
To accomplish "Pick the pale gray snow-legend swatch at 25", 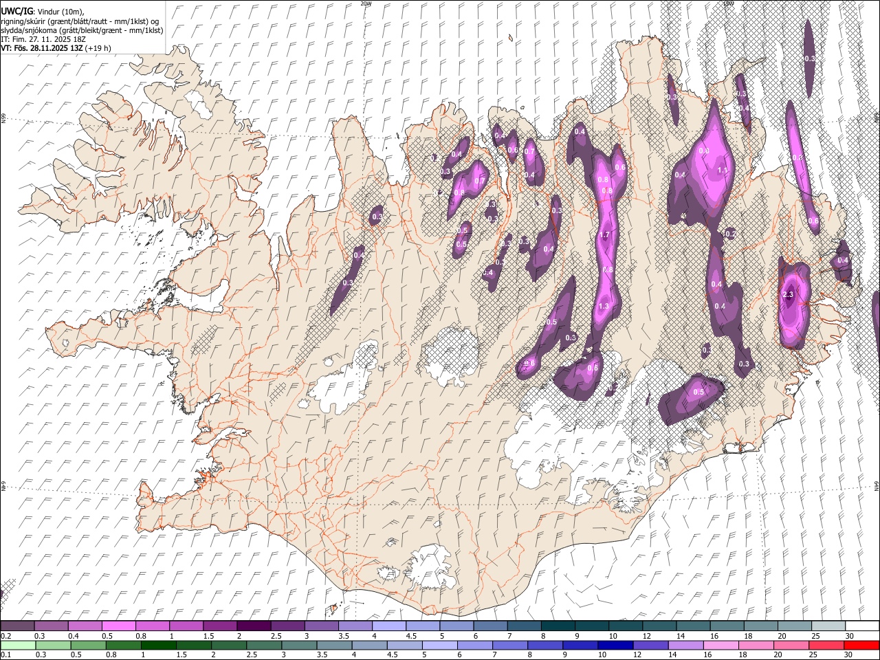I will [828, 626].
